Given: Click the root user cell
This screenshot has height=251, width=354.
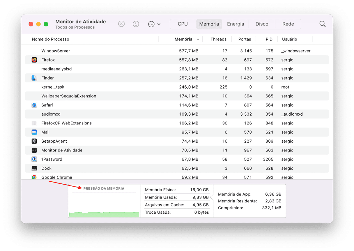Looking at the screenshot, I should 285,87.
